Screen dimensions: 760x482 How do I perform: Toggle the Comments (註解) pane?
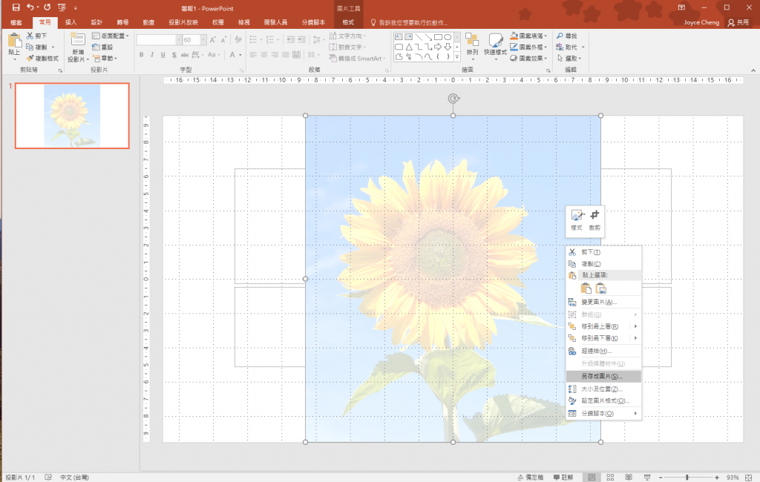click(x=563, y=477)
